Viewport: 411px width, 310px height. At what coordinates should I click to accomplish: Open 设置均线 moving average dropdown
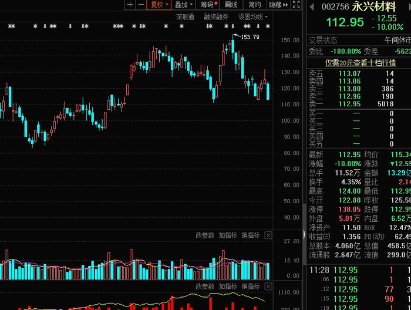(x=253, y=17)
